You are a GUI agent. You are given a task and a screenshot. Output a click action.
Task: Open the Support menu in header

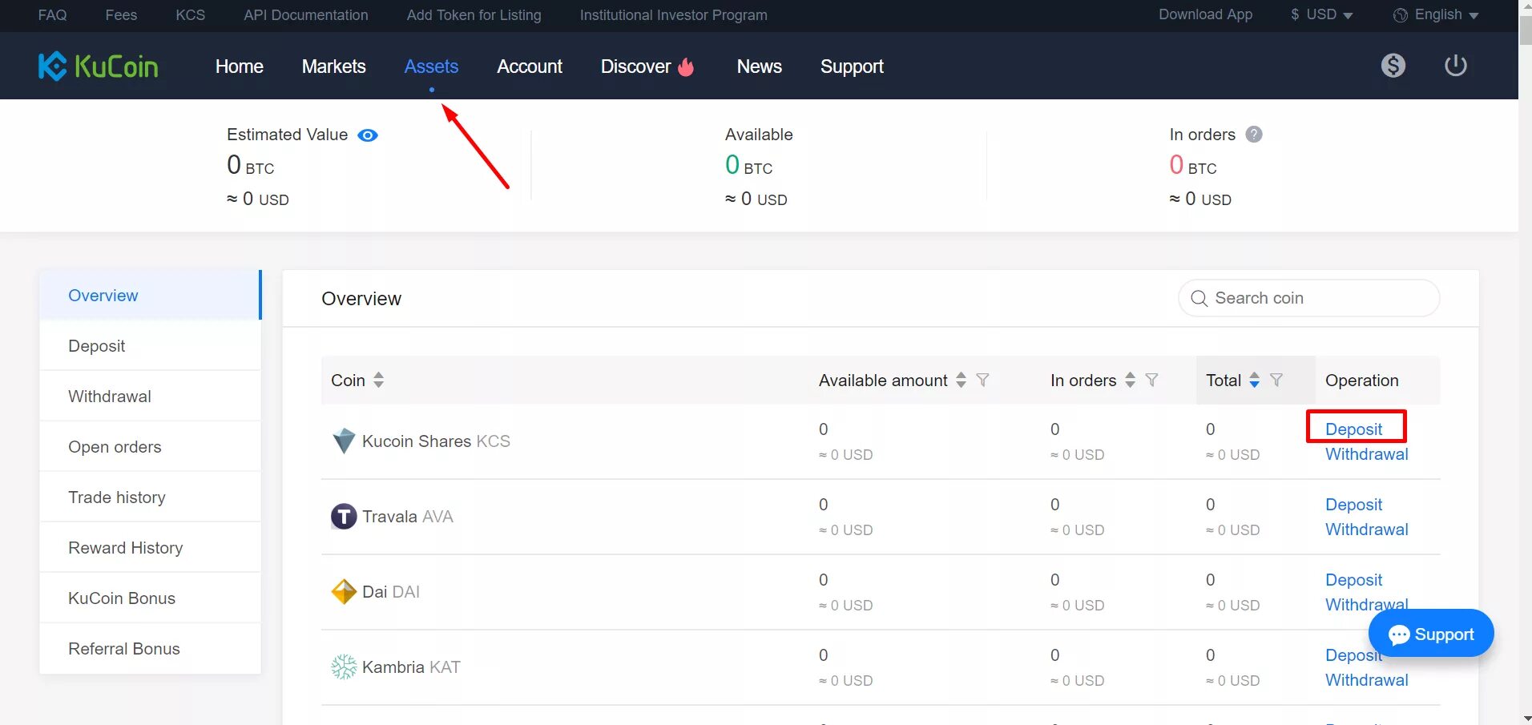click(852, 66)
